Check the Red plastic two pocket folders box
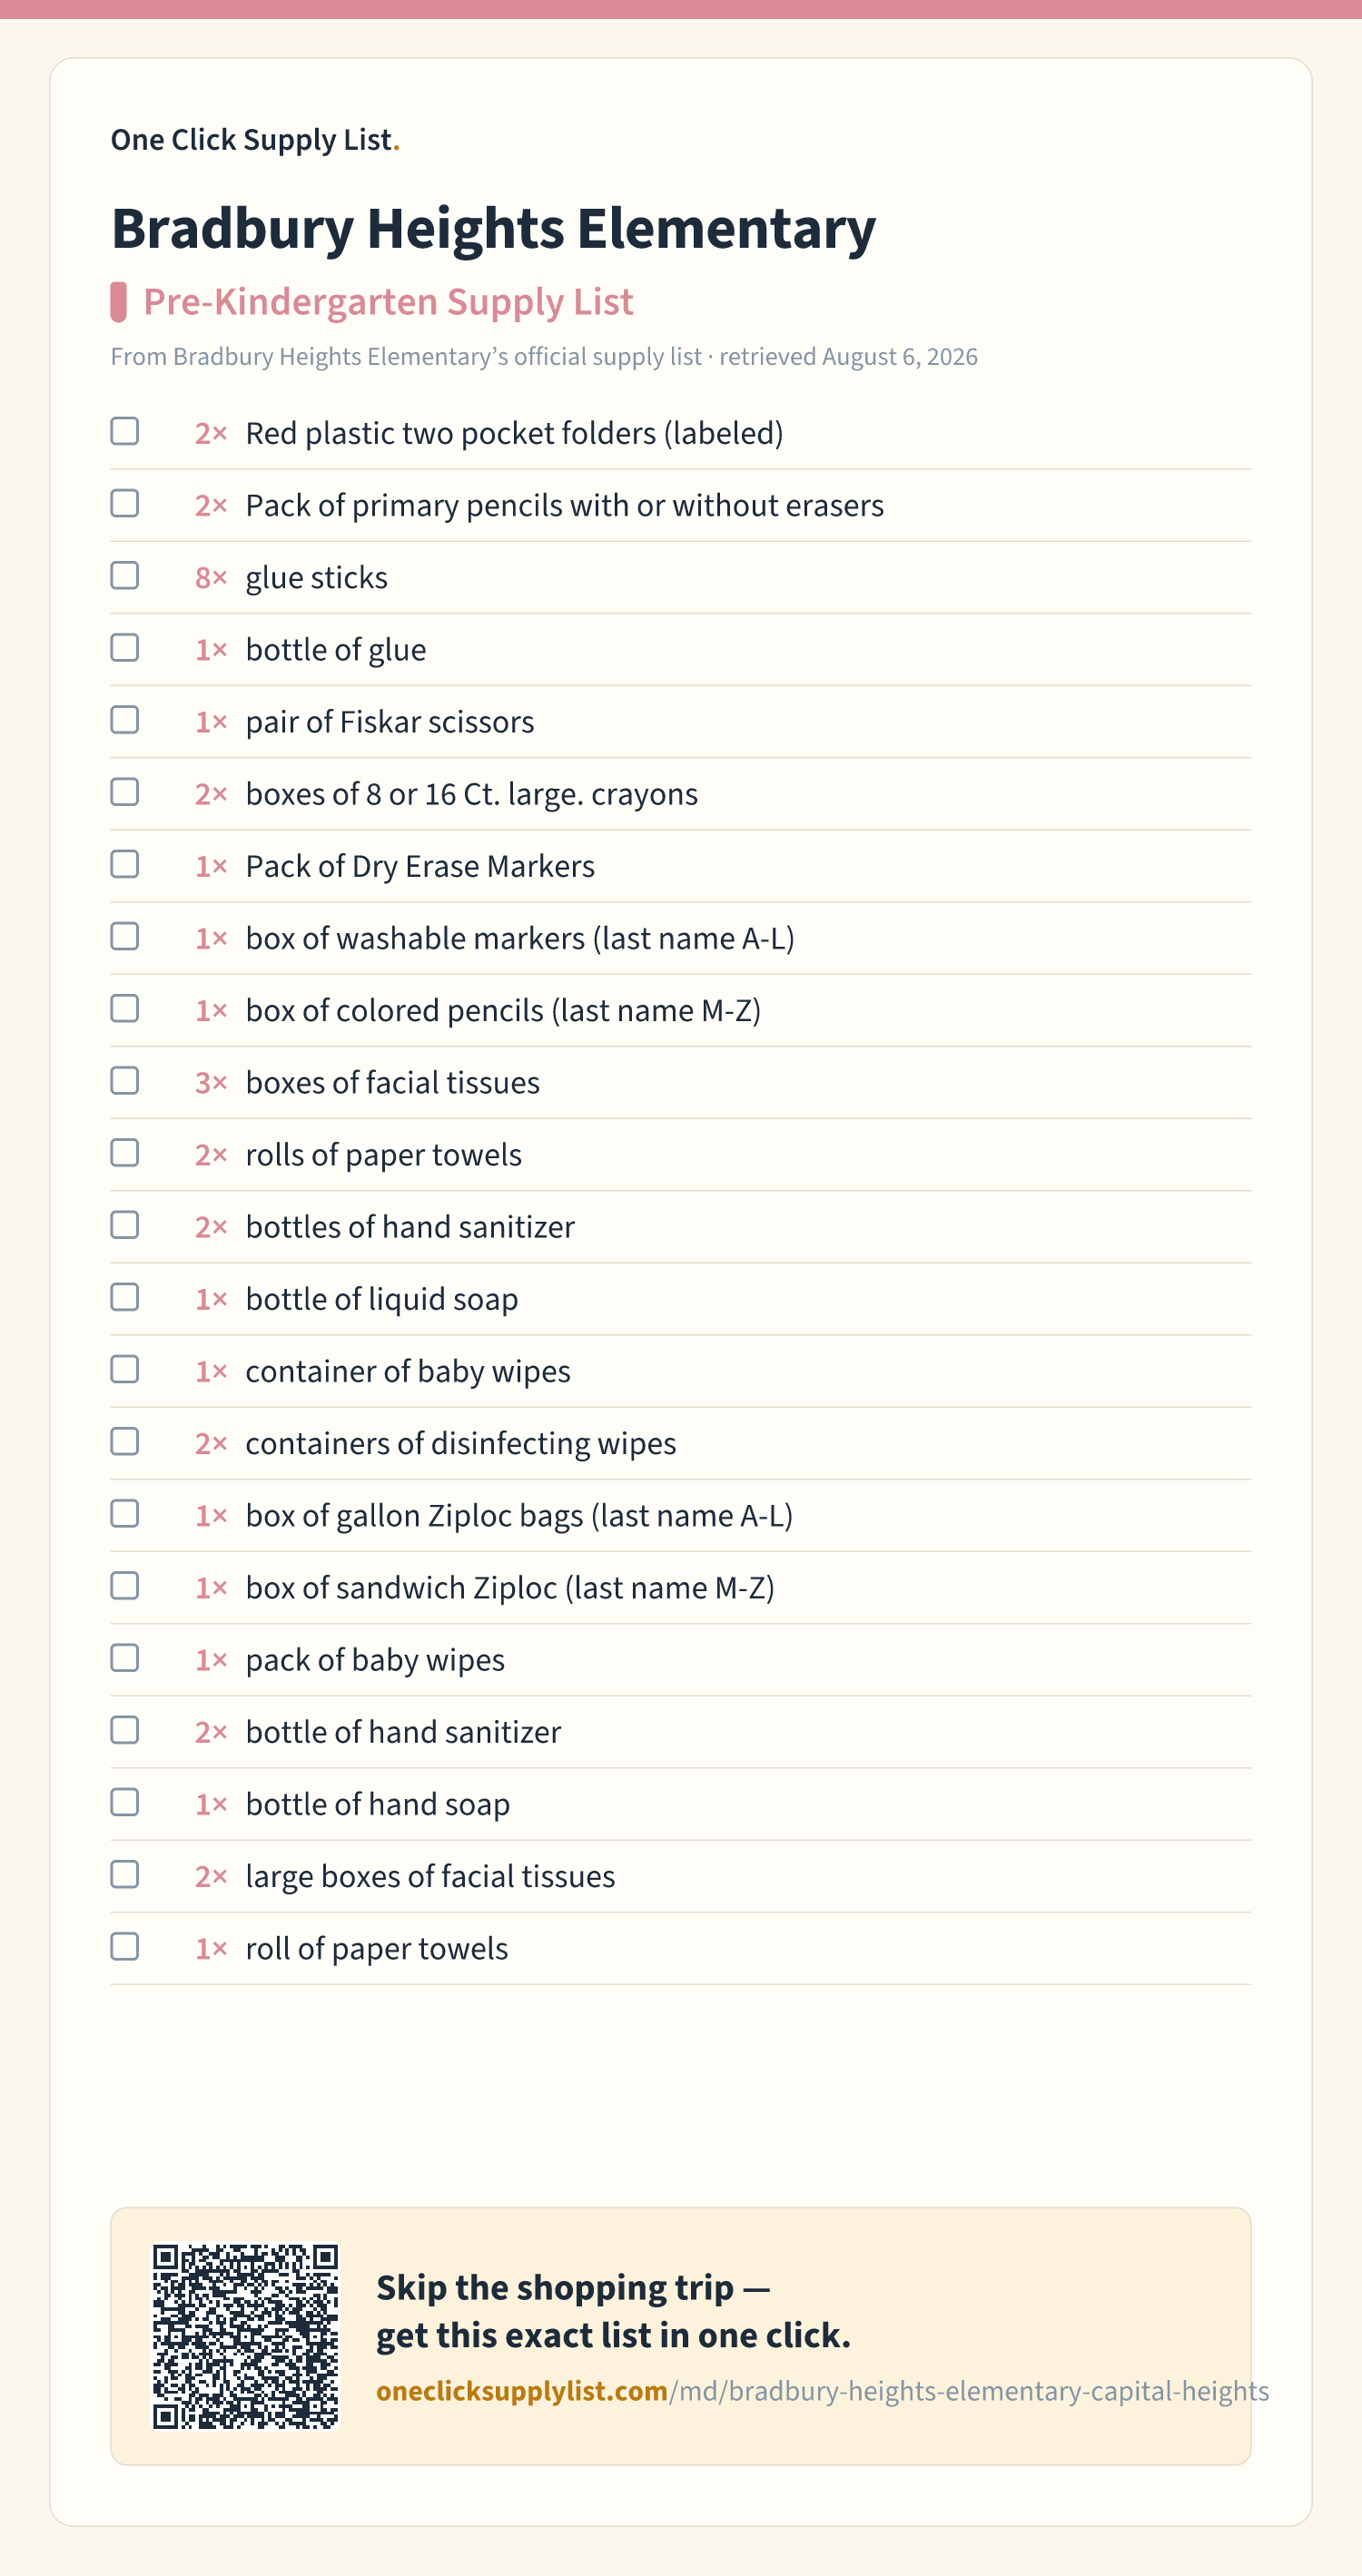This screenshot has height=2576, width=1362. pyautogui.click(x=125, y=431)
